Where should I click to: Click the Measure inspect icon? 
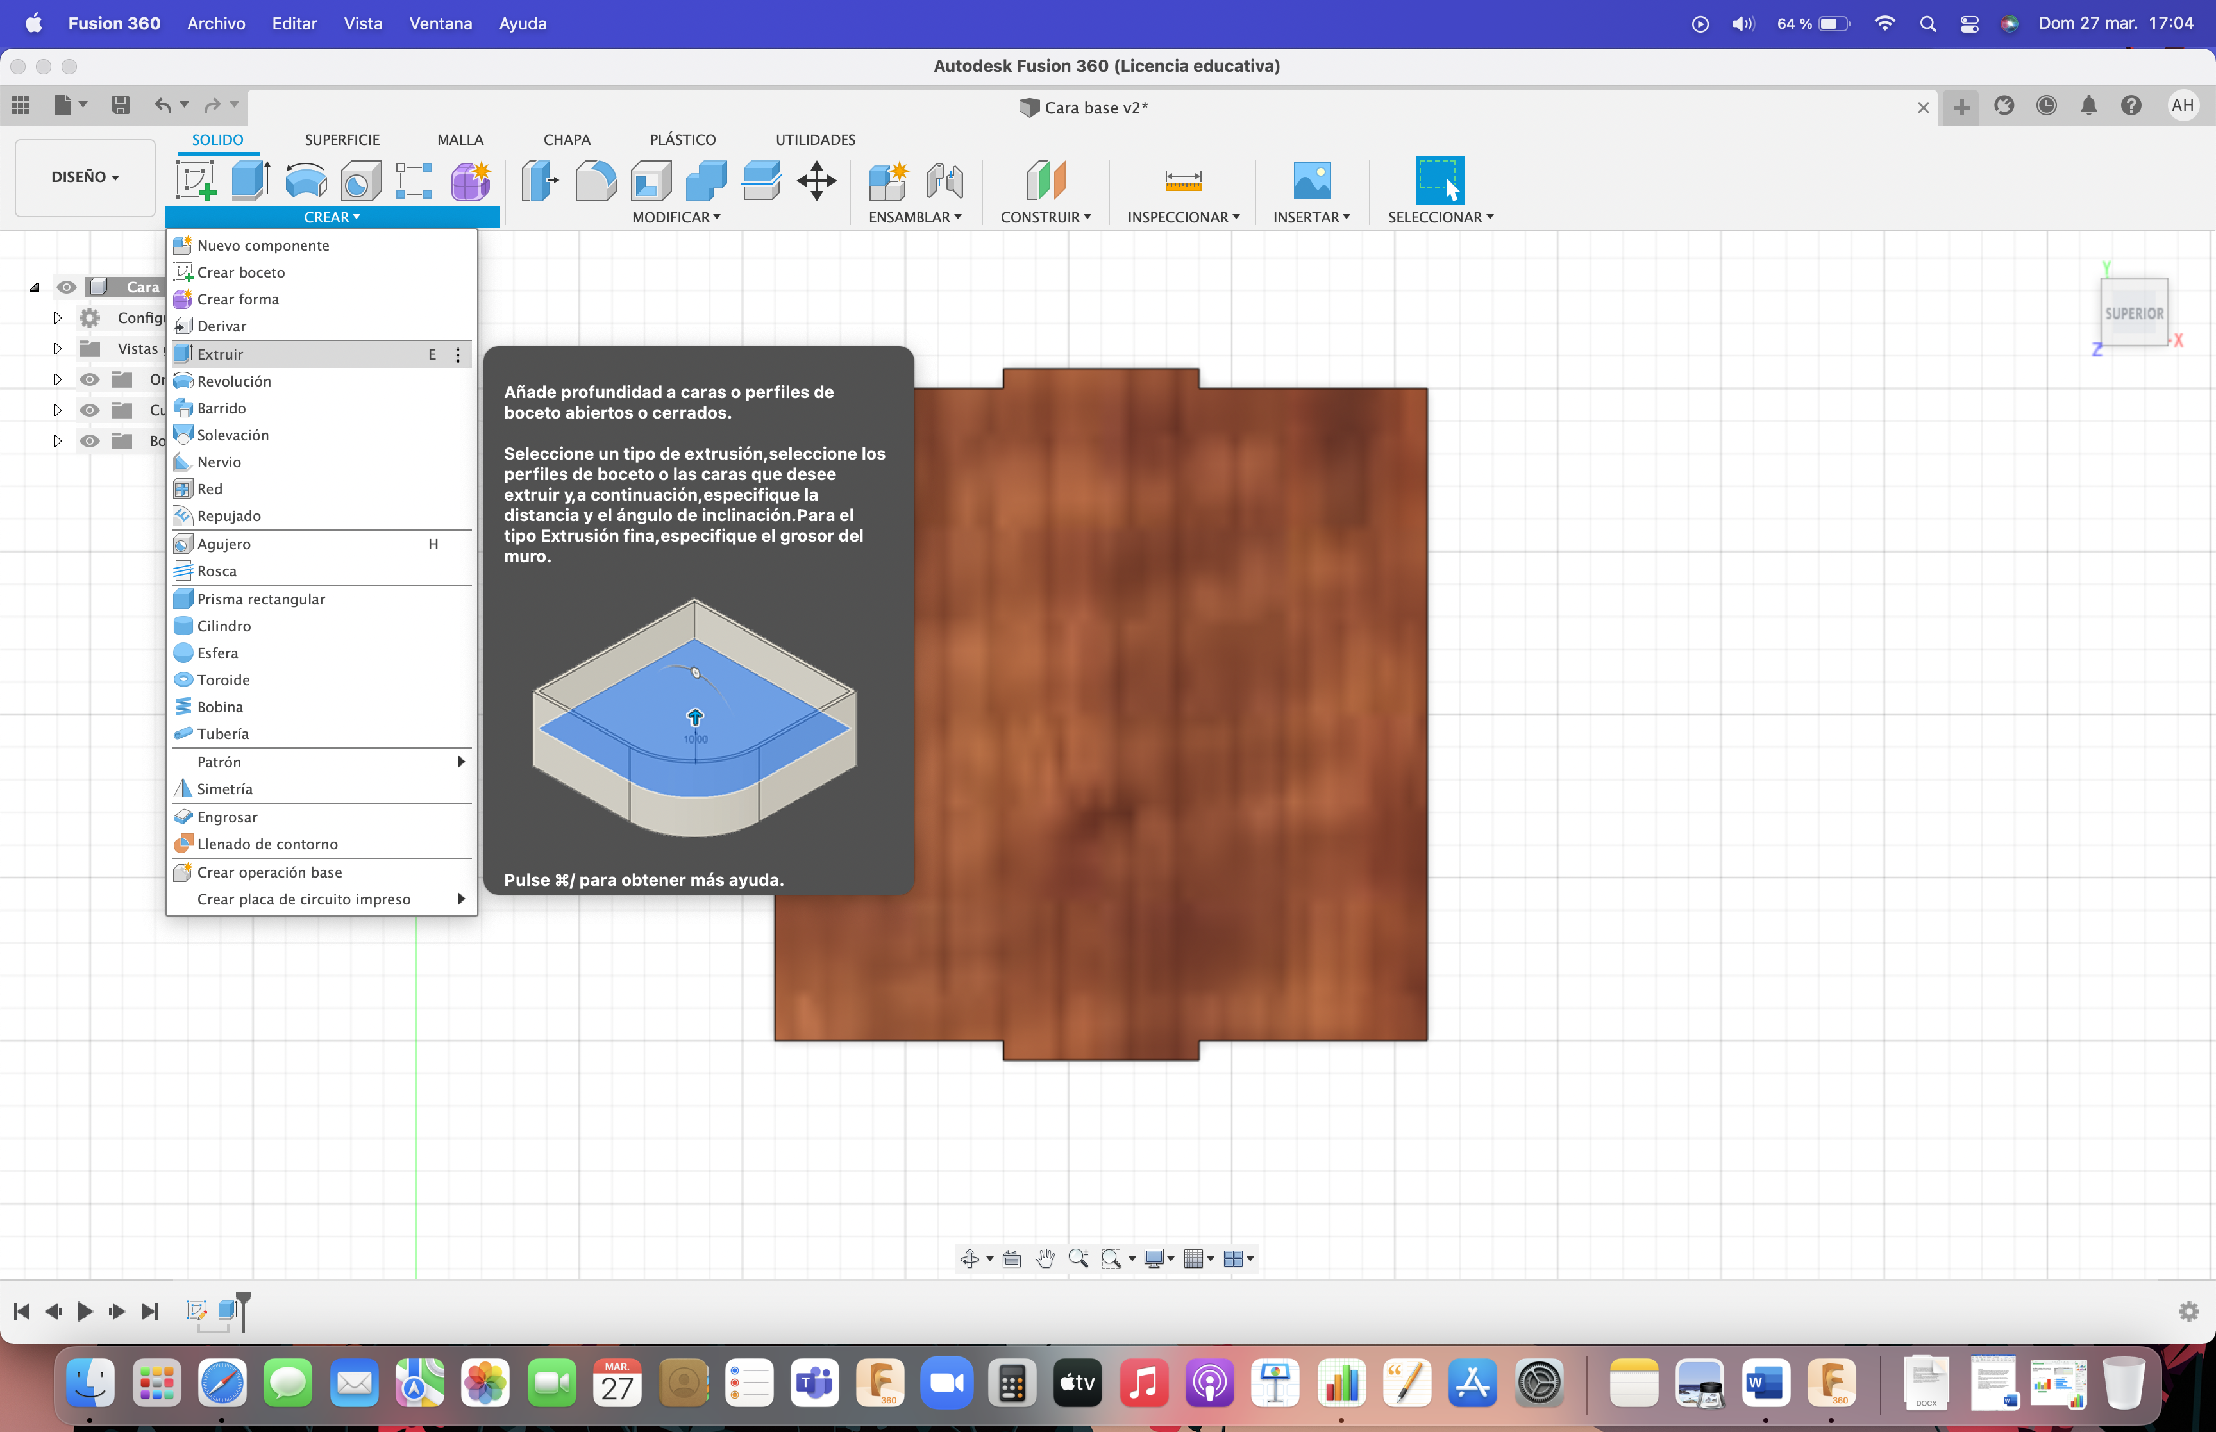pos(1183,180)
